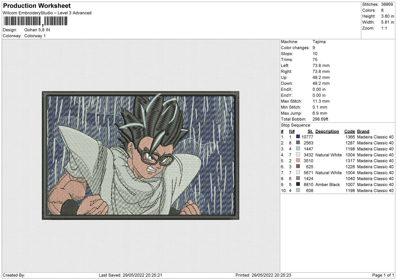Click 'Page 1 of 1' in footer
The width and height of the screenshot is (397, 280).
(x=383, y=275)
